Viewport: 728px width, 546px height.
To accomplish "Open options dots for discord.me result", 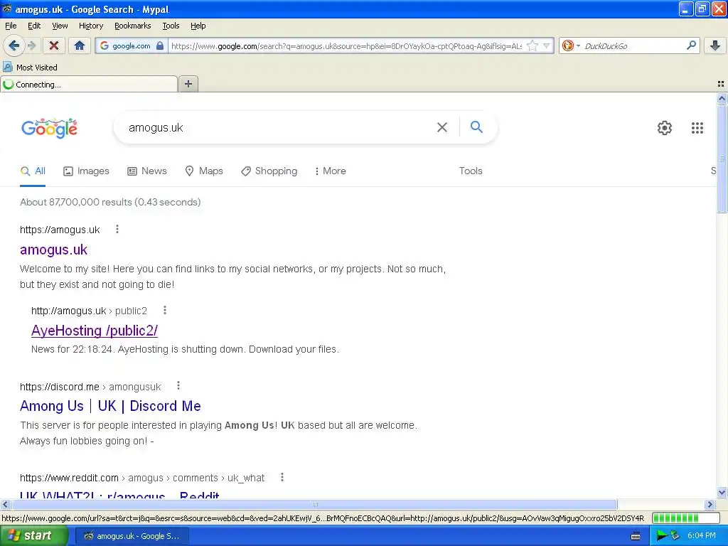I will (178, 386).
